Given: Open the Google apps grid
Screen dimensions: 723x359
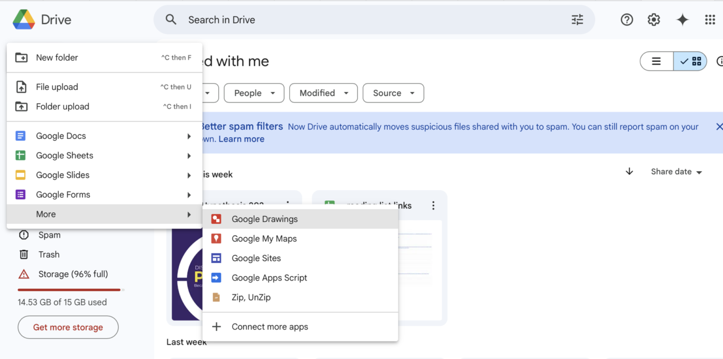Looking at the screenshot, I should (711, 19).
